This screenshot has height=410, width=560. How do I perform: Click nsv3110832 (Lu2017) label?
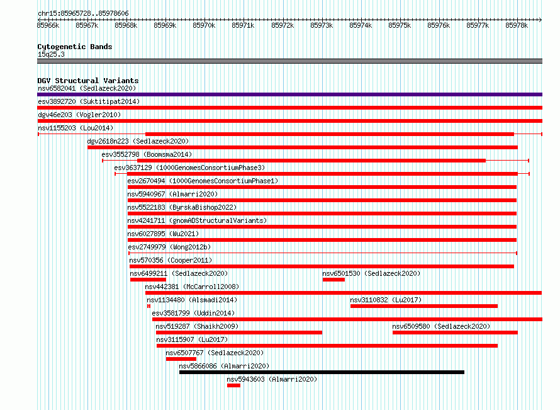click(x=386, y=300)
